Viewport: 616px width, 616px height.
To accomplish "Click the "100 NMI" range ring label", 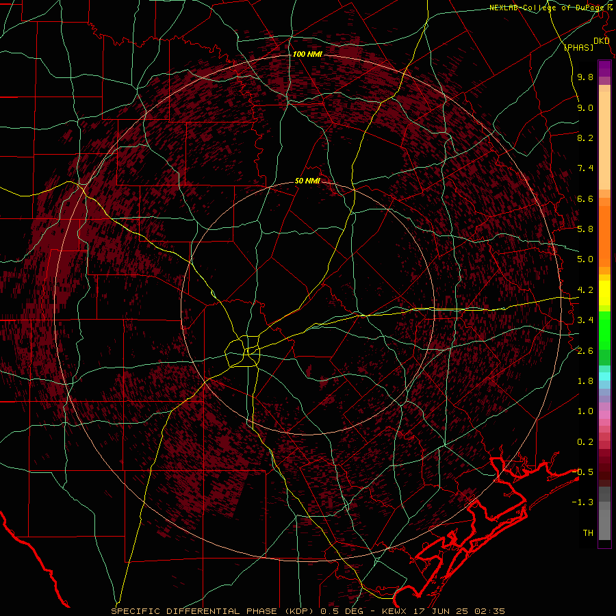I will point(307,54).
